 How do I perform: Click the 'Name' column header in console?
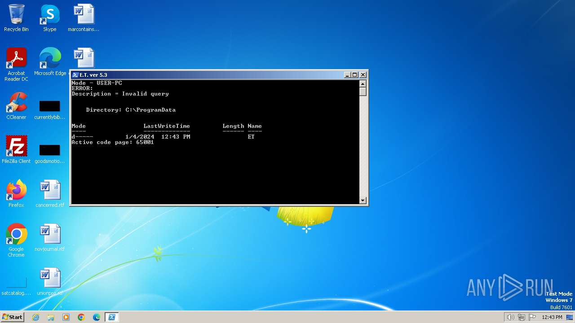coord(255,126)
